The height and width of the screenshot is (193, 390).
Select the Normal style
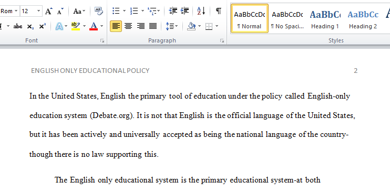(x=250, y=18)
